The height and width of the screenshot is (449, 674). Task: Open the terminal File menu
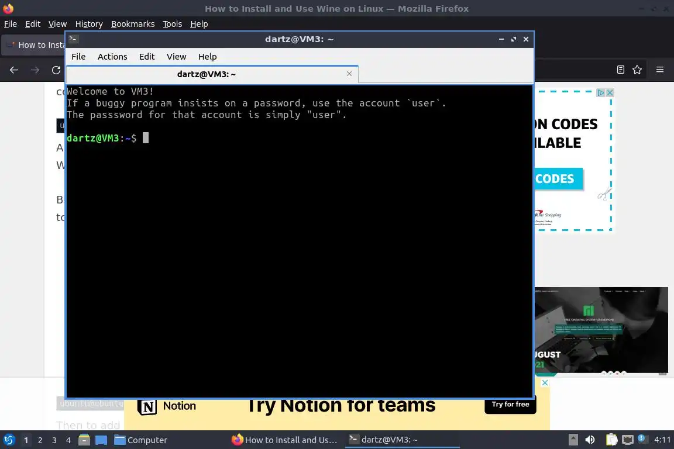(78, 57)
